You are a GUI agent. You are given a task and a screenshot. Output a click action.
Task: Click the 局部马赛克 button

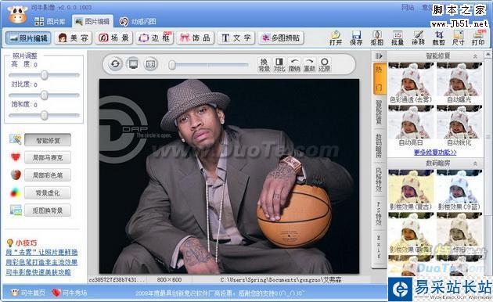click(48, 157)
